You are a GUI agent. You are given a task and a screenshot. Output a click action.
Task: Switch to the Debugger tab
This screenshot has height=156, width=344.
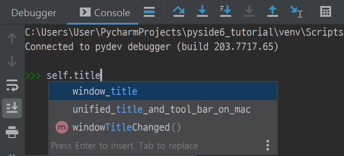tap(34, 13)
